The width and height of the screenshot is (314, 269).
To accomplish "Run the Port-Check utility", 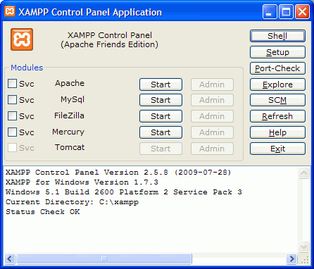I will (x=277, y=68).
